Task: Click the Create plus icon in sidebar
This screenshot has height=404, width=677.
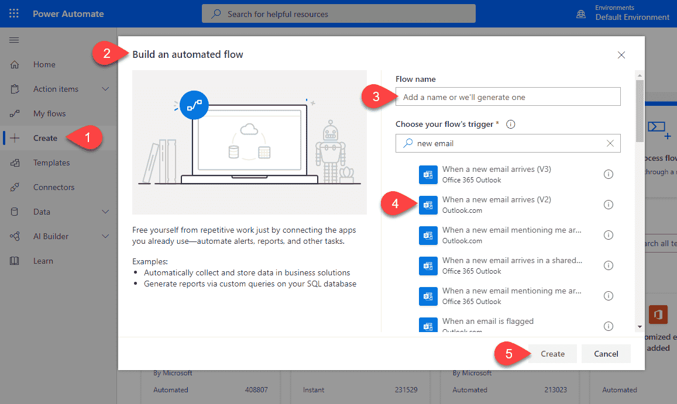Action: point(15,138)
